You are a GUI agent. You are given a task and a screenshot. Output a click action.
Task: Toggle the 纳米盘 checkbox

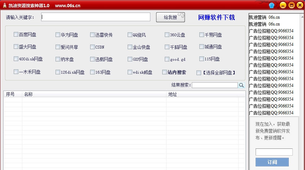[58, 59]
